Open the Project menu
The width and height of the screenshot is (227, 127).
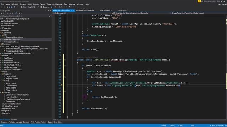pos(23,4)
